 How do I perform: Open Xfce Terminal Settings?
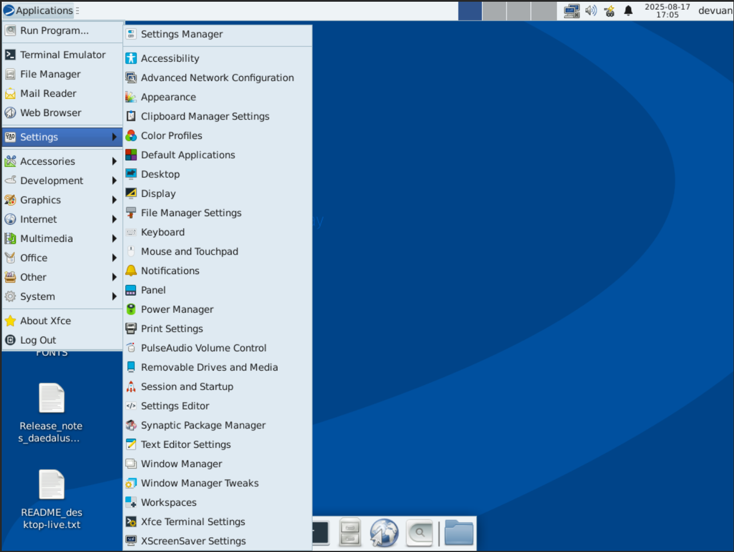click(x=218, y=522)
